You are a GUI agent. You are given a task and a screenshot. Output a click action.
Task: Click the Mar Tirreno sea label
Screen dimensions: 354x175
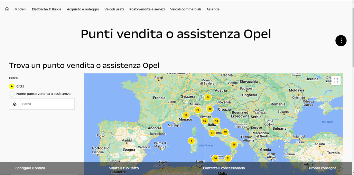206,145
